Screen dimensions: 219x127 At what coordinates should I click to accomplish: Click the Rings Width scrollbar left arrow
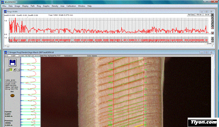tap(5, 46)
